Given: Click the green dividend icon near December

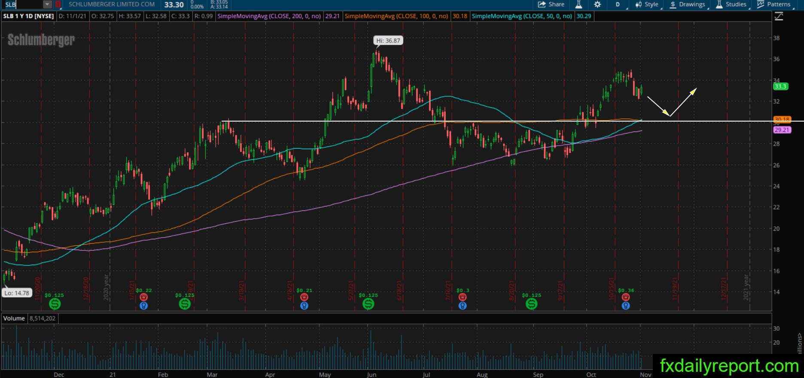Looking at the screenshot, I should point(55,304).
